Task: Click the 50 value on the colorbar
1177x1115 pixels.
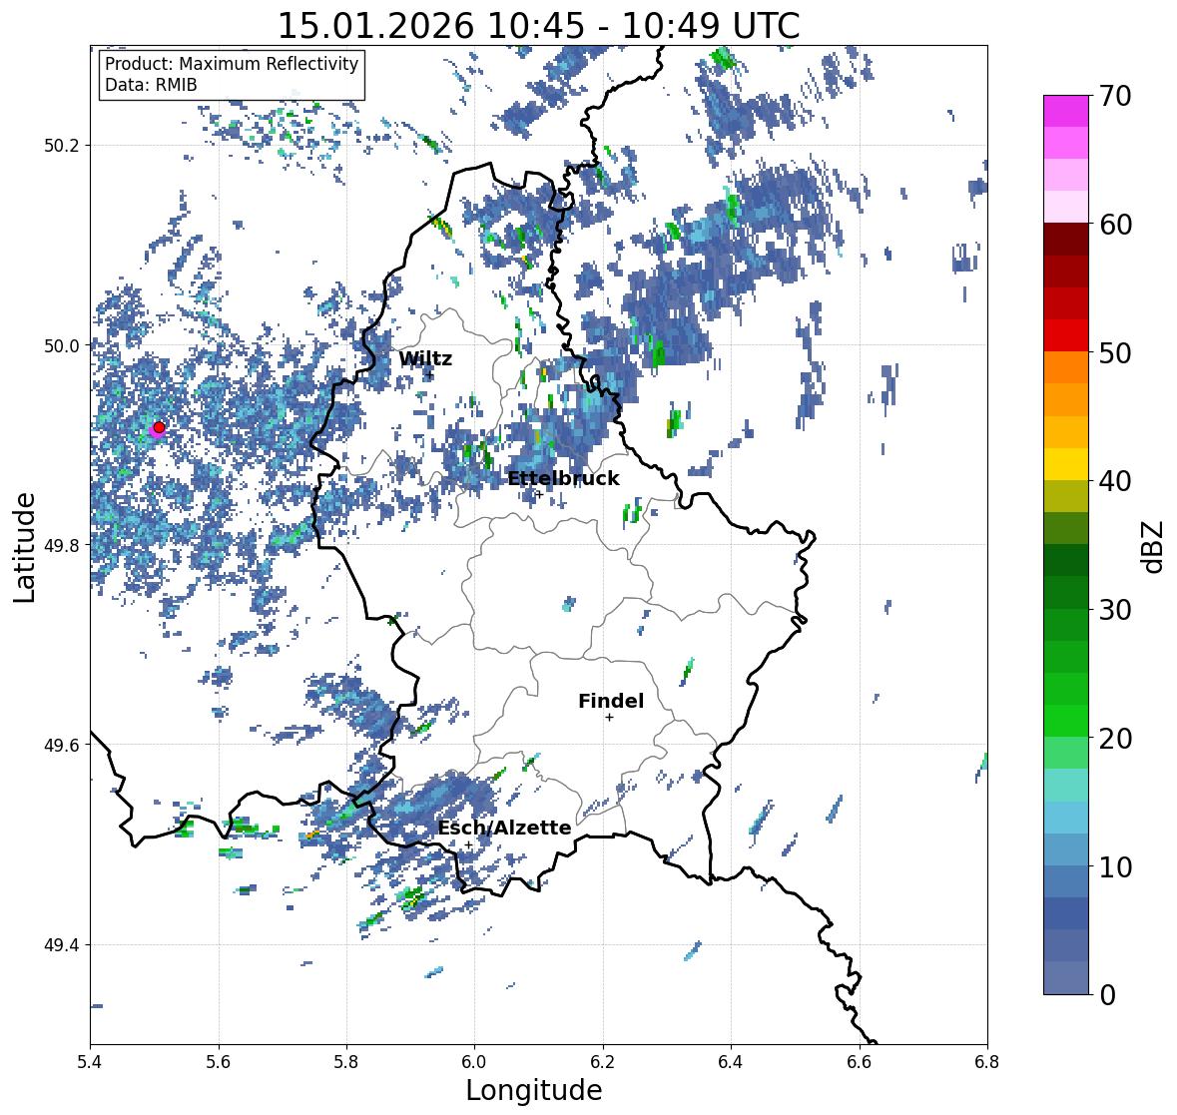Action: pyautogui.click(x=1115, y=352)
